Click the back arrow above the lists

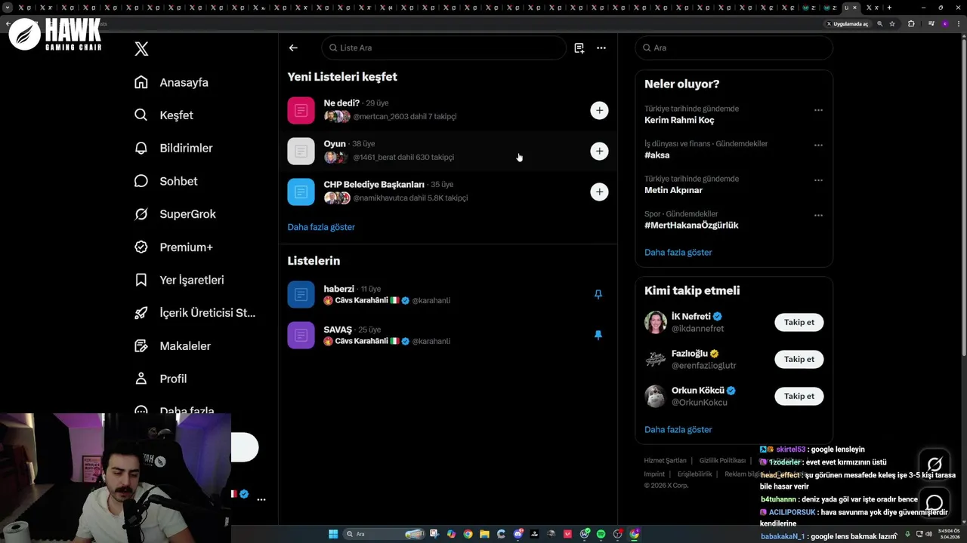click(x=293, y=48)
